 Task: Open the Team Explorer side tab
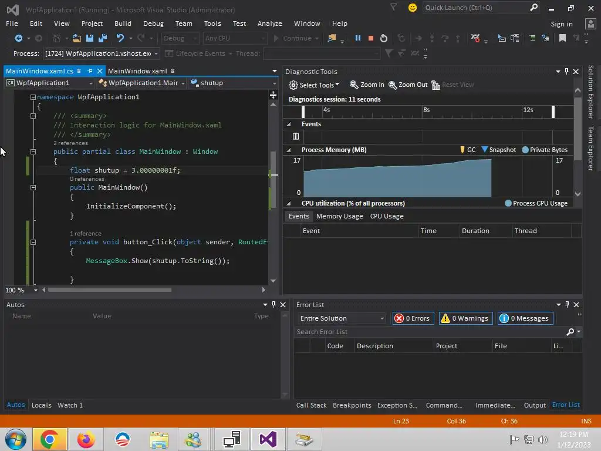(x=590, y=148)
